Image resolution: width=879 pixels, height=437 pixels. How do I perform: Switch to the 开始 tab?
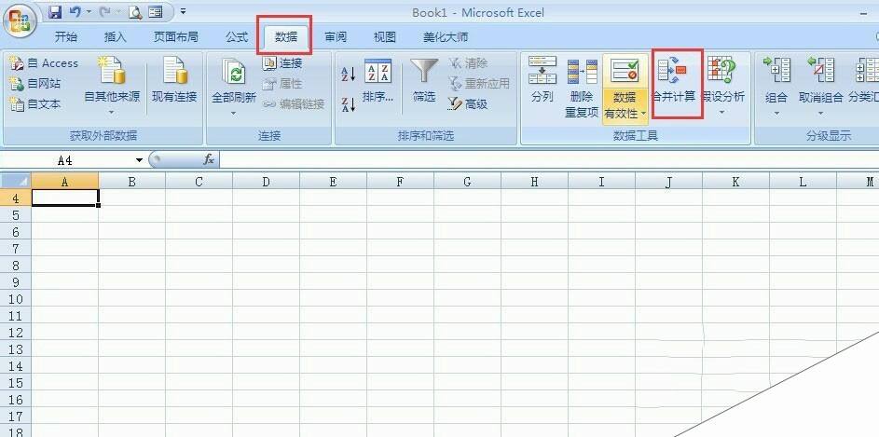(x=66, y=37)
